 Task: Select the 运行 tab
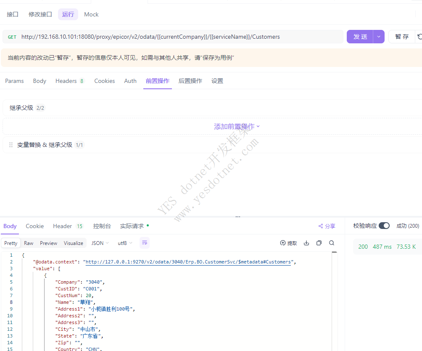pos(68,15)
